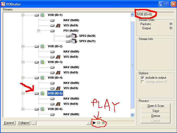The height and width of the screenshot is (133, 177).
Task: Click the vertical scrollbar thumb in Streams
Action: coord(132,65)
